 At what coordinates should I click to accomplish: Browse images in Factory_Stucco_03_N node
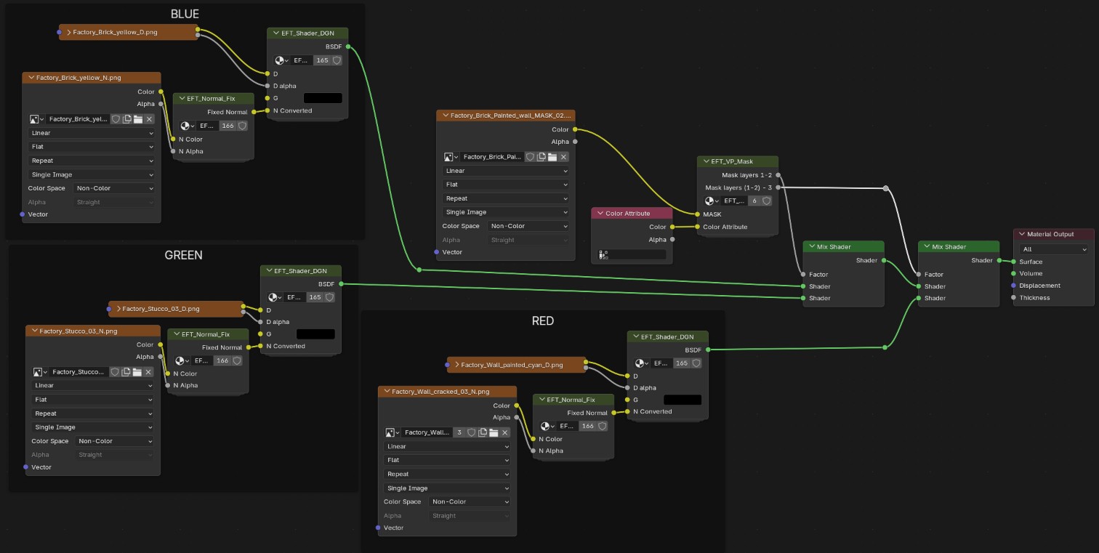point(40,372)
